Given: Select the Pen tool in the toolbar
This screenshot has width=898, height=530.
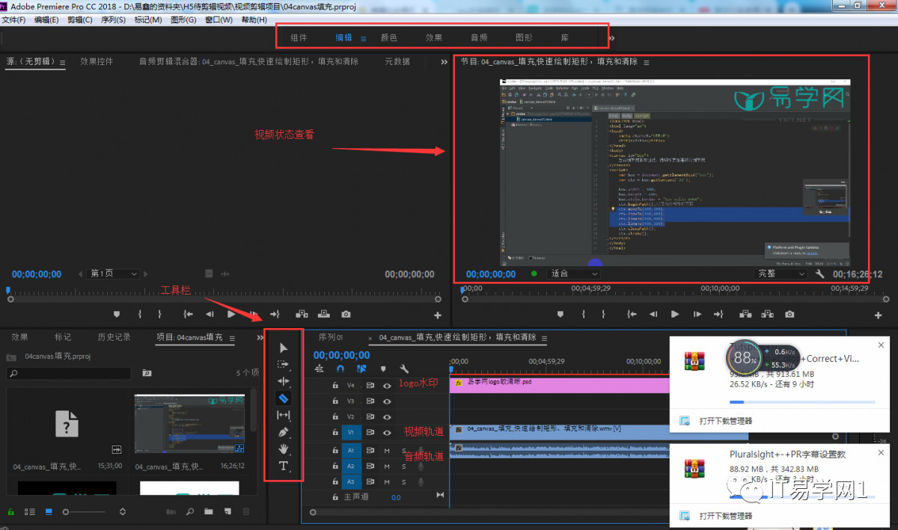Looking at the screenshot, I should [284, 432].
